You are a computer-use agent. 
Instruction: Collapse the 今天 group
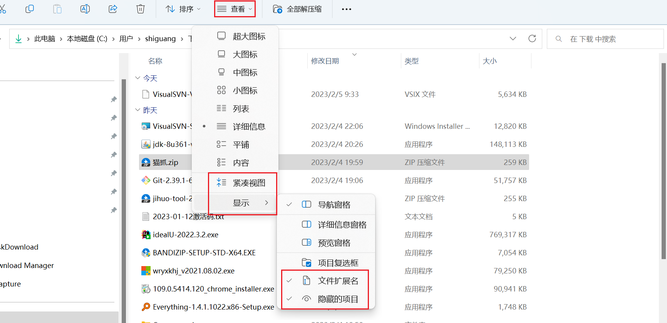(x=138, y=78)
